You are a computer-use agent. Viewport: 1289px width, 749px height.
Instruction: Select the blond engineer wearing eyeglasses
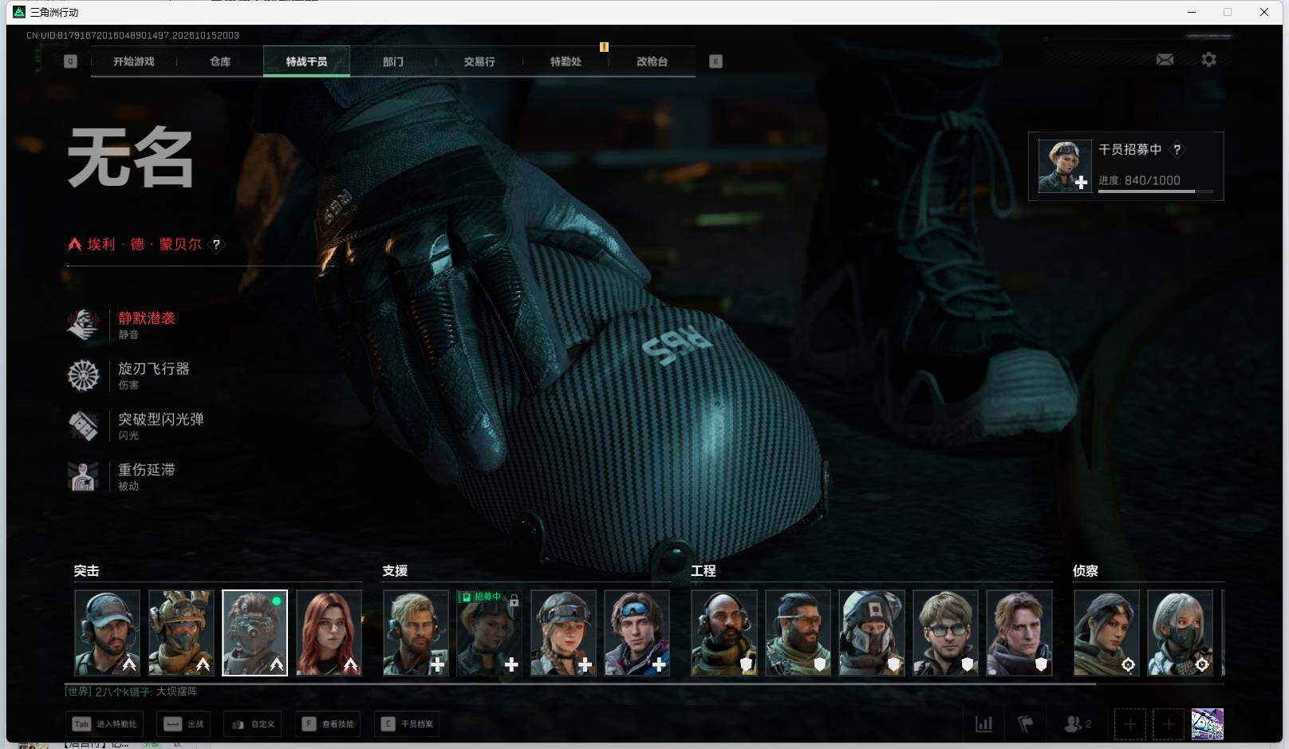(x=945, y=633)
